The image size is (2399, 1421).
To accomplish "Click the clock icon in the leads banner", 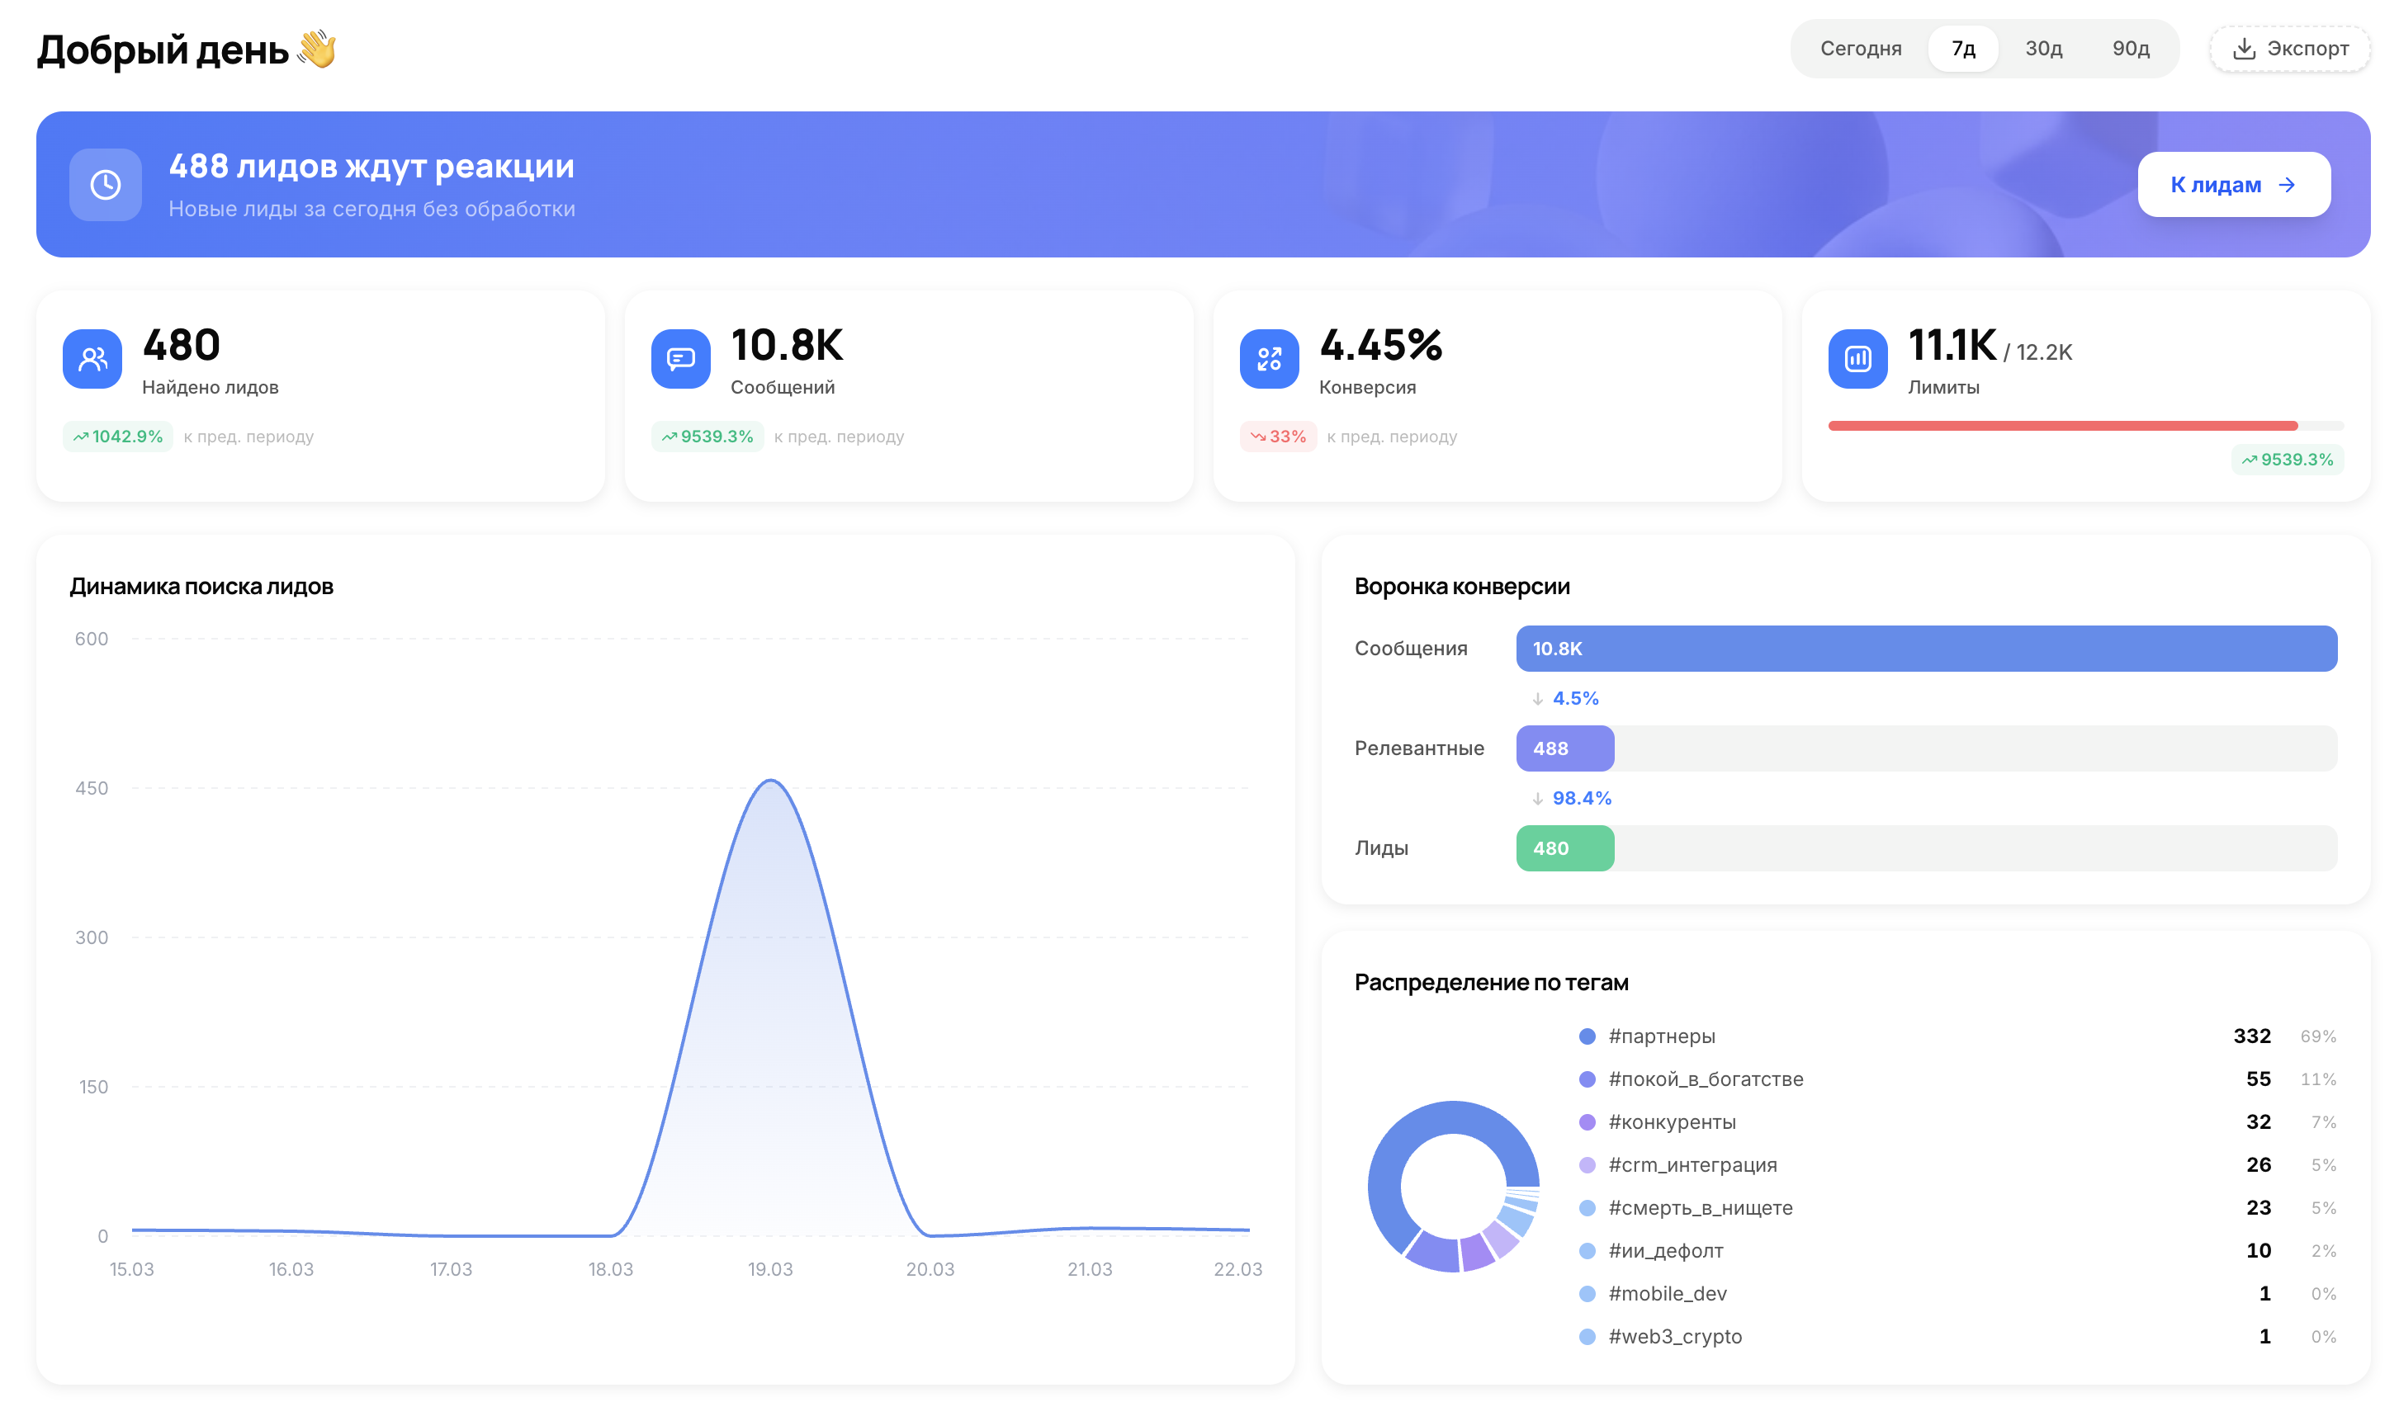I will (106, 185).
